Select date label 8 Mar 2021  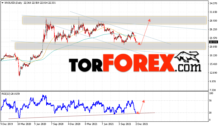(91, 124)
